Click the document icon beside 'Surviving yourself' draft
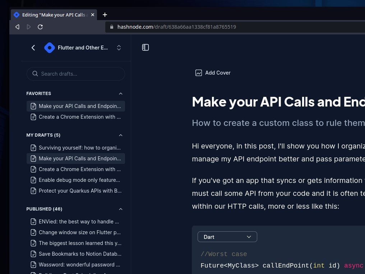 click(33, 147)
